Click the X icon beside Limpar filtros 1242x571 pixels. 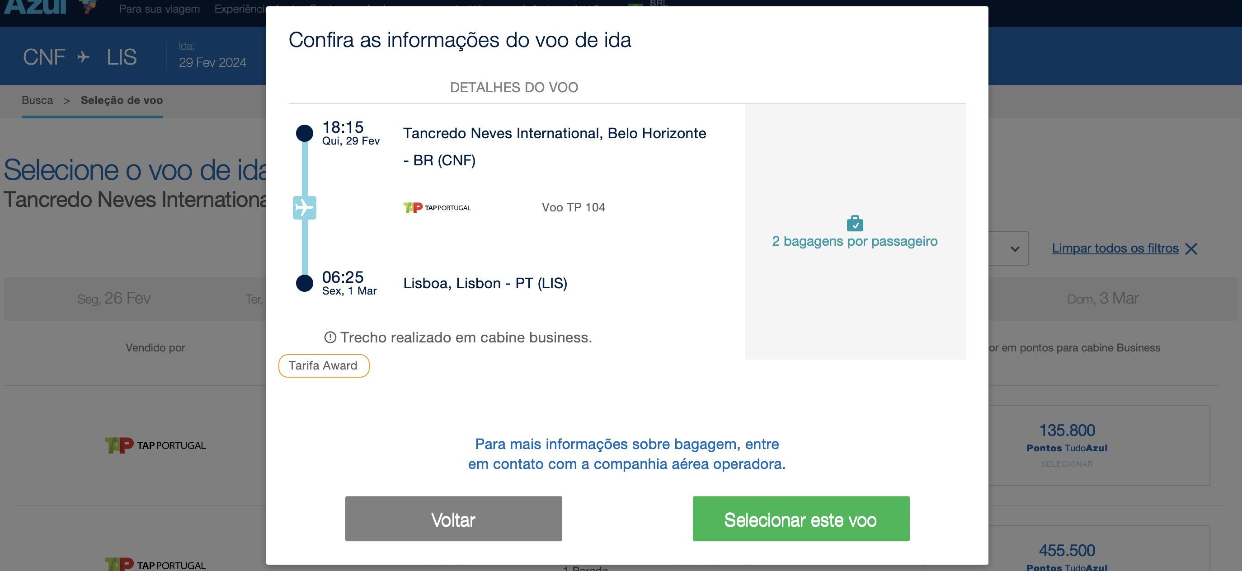[1191, 248]
